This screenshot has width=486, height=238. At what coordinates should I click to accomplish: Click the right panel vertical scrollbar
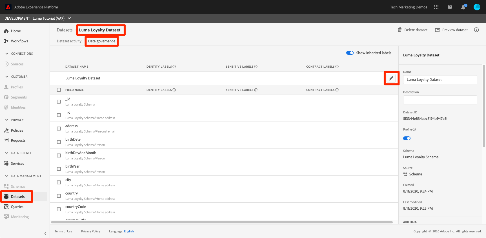pos(484,106)
